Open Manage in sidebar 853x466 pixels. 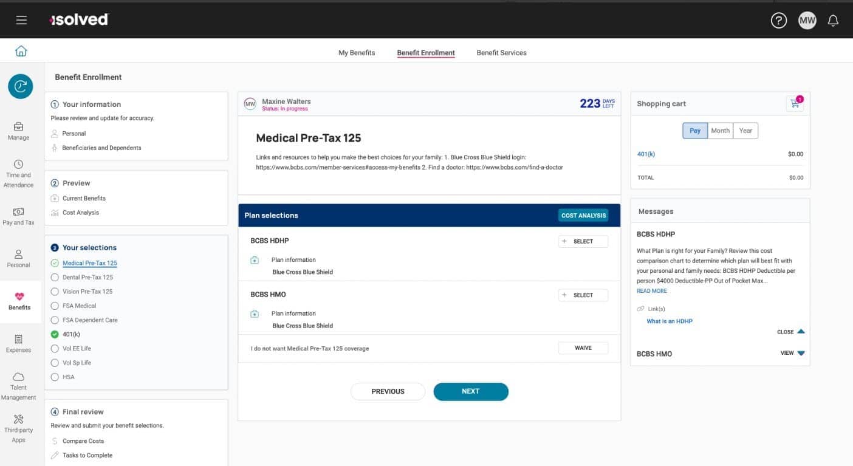point(18,131)
